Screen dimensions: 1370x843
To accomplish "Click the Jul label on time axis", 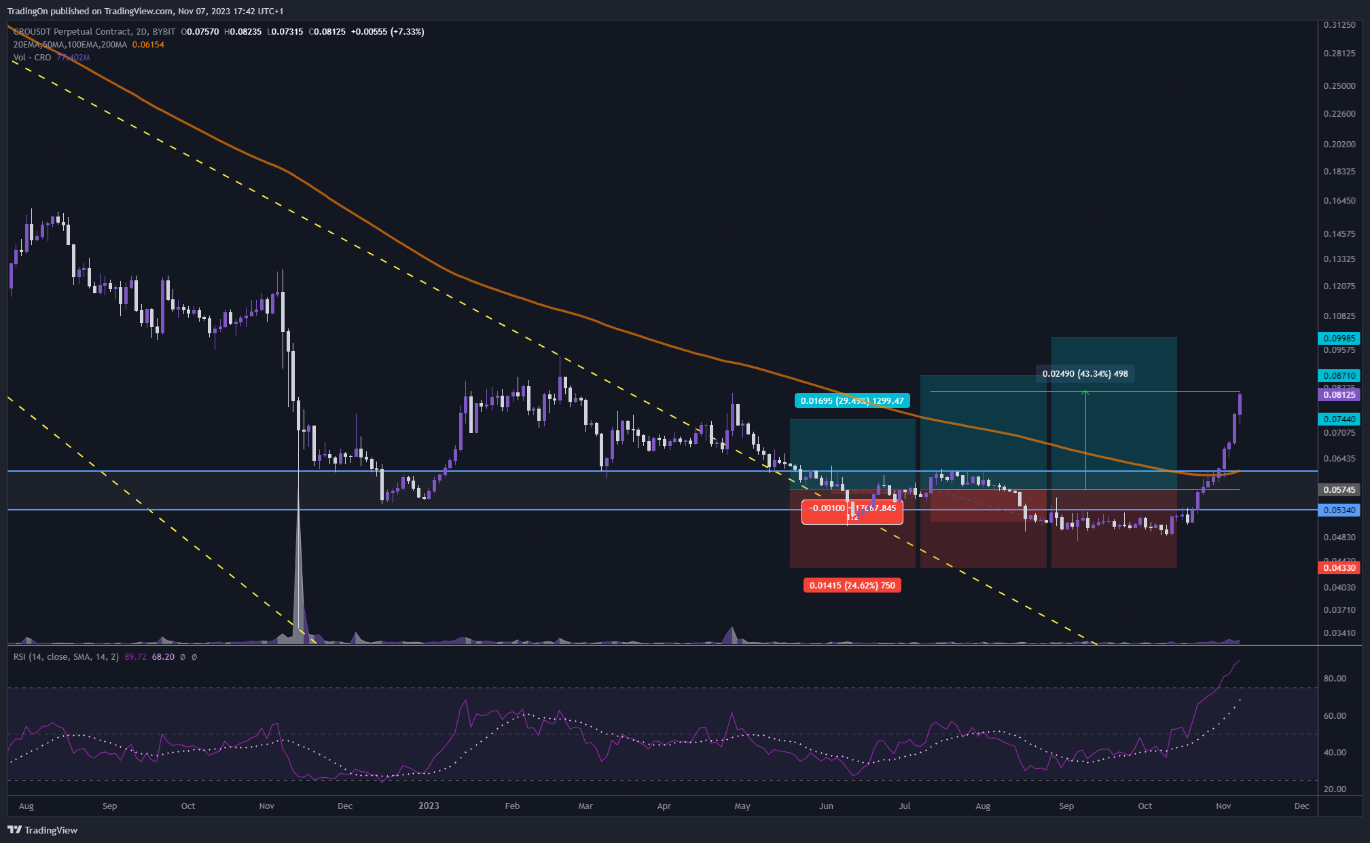I will pyautogui.click(x=905, y=806).
